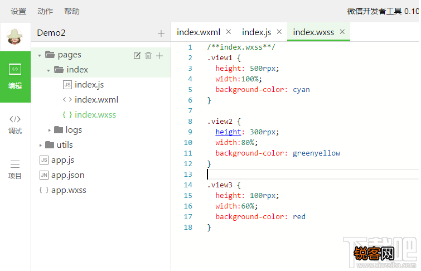Click the user avatar icon
Screen dimensions: 421x271
coord(15,37)
